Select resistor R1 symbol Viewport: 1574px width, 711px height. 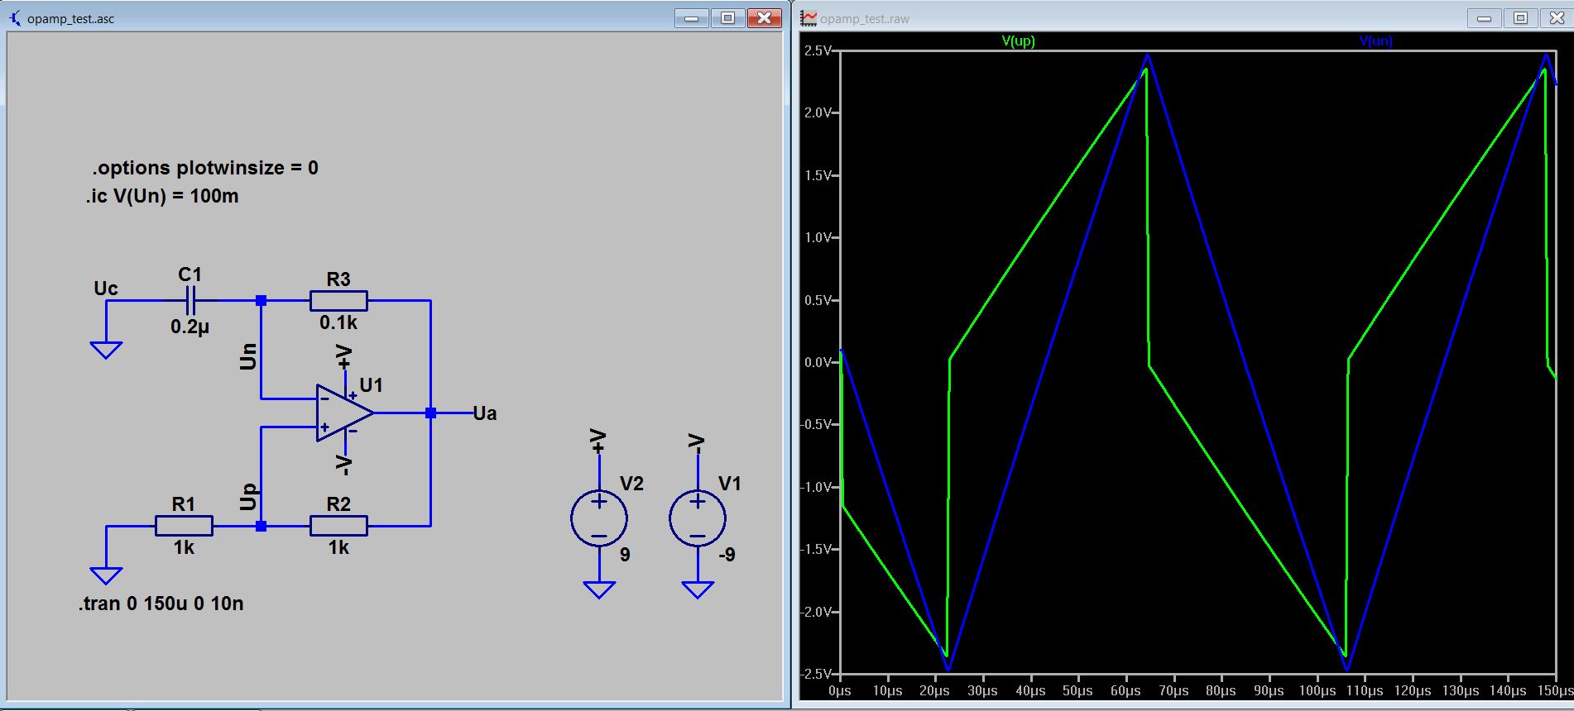point(184,526)
